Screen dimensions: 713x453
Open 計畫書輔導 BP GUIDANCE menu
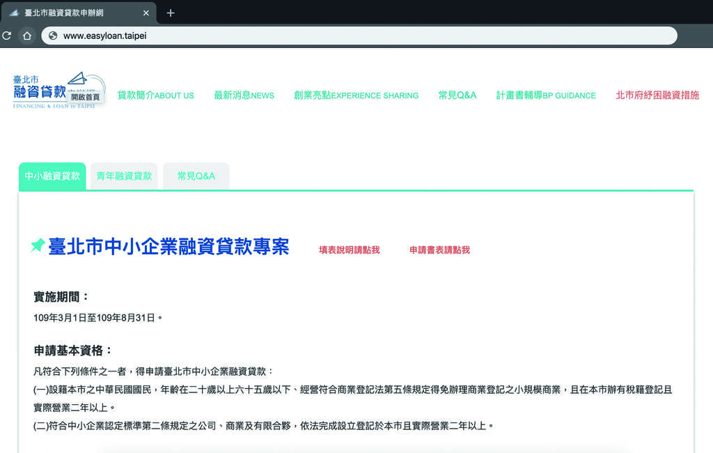pyautogui.click(x=546, y=95)
